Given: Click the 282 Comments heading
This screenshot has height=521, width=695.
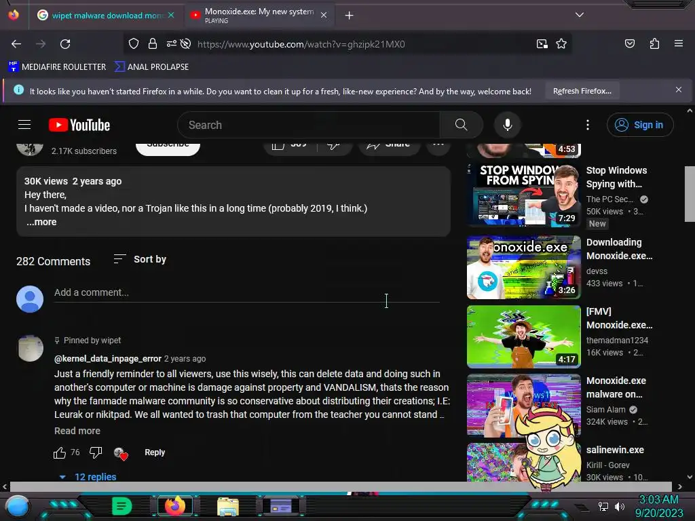Looking at the screenshot, I should (x=53, y=261).
